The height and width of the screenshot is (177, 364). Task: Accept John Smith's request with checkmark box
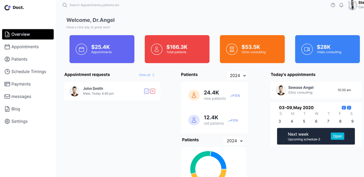(146, 91)
